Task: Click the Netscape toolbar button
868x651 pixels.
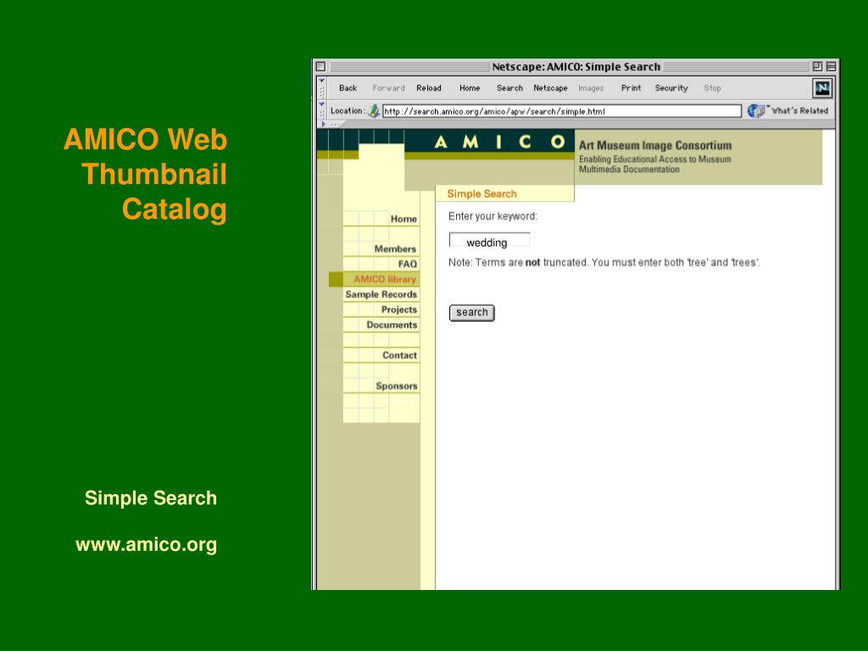Action: pos(550,88)
